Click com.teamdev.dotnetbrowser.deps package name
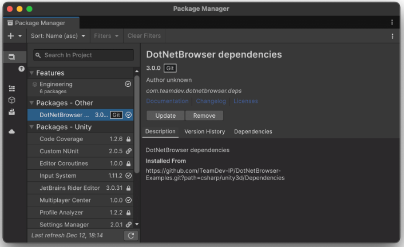The height and width of the screenshot is (247, 404). point(194,91)
